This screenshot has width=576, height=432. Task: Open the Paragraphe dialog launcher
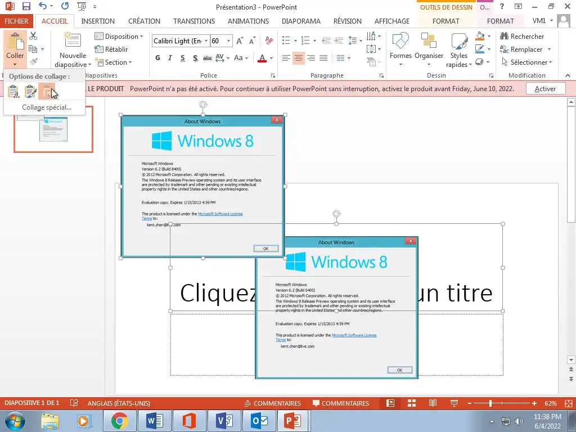(382, 76)
